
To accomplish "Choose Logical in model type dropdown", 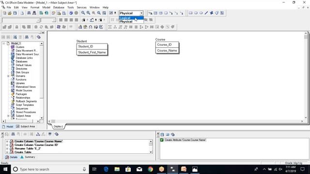I will (131, 18).
